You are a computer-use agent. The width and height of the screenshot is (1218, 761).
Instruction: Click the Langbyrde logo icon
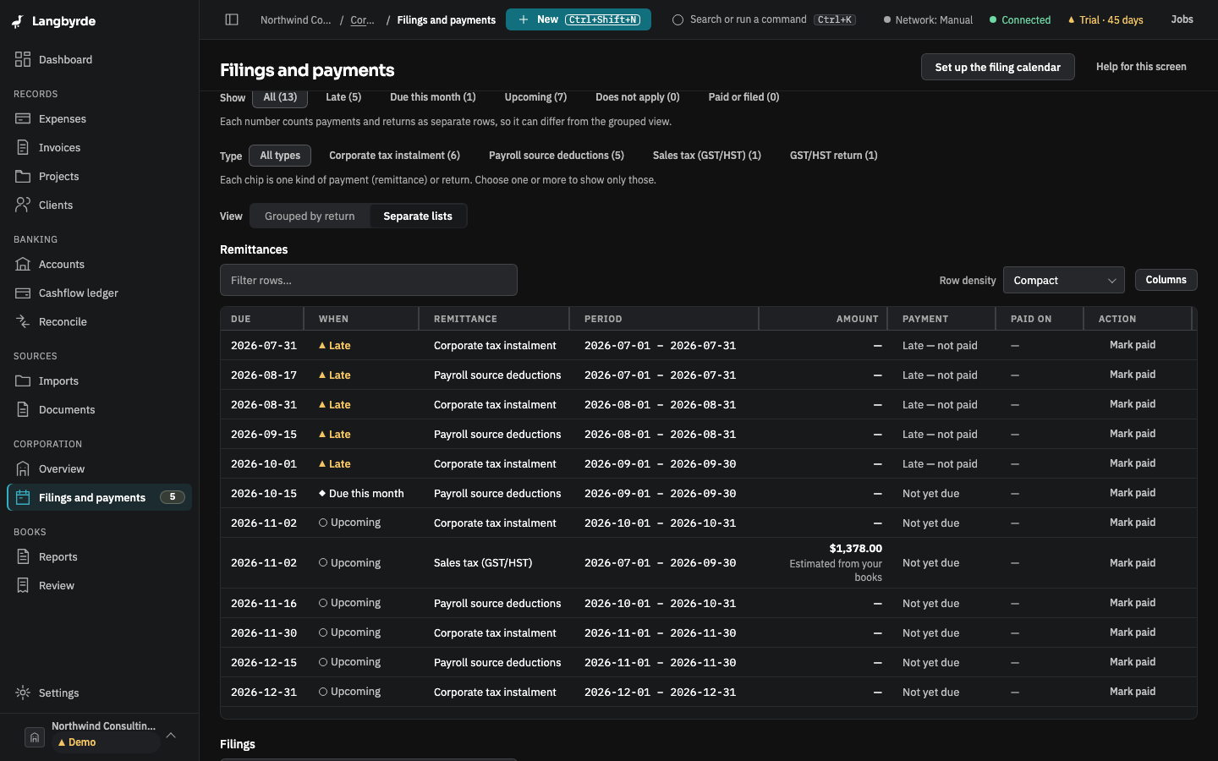point(18,22)
